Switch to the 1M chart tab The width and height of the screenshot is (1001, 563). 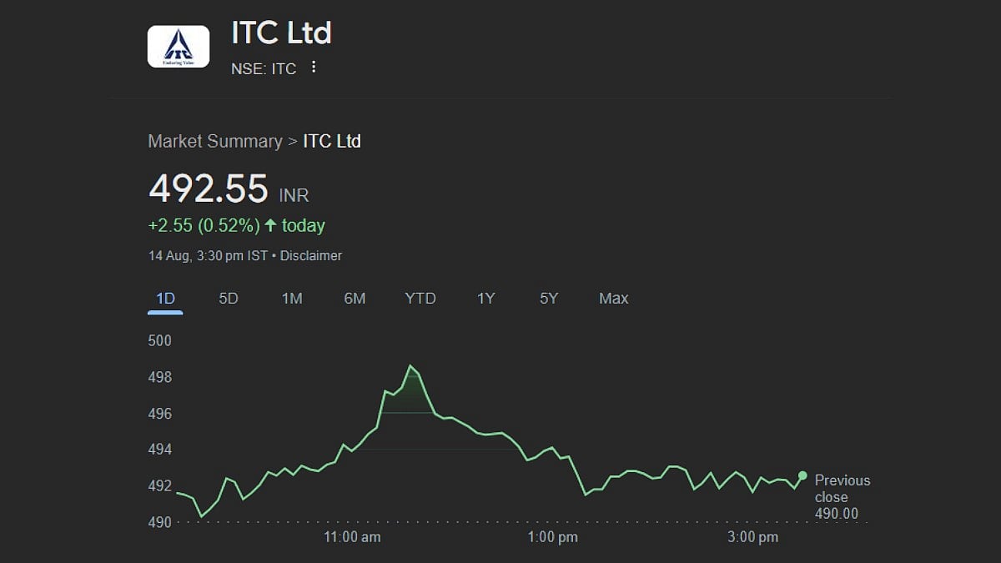coord(292,299)
